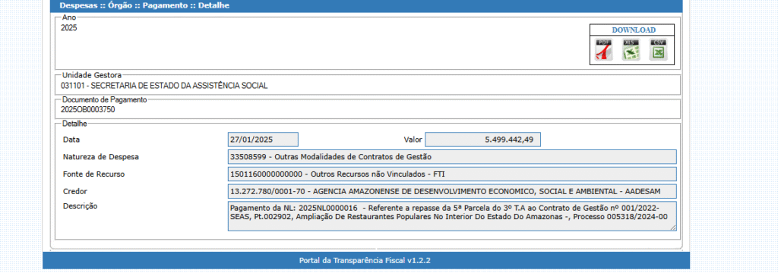The width and height of the screenshot is (778, 273).
Task: Click the Fonte de Recurso field
Action: tap(452, 174)
